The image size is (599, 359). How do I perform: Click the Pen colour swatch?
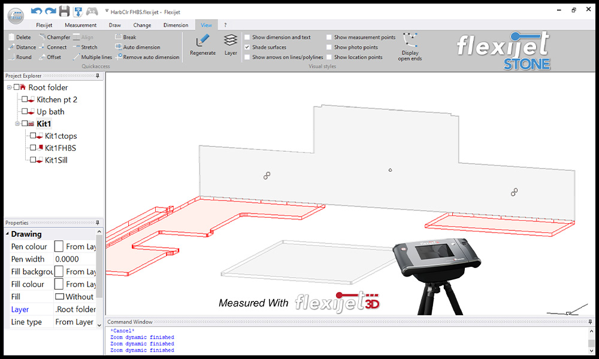(59, 247)
